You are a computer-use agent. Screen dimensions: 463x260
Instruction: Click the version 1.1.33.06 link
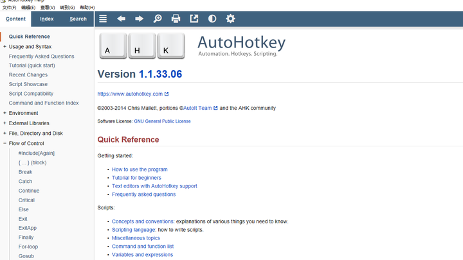click(160, 74)
